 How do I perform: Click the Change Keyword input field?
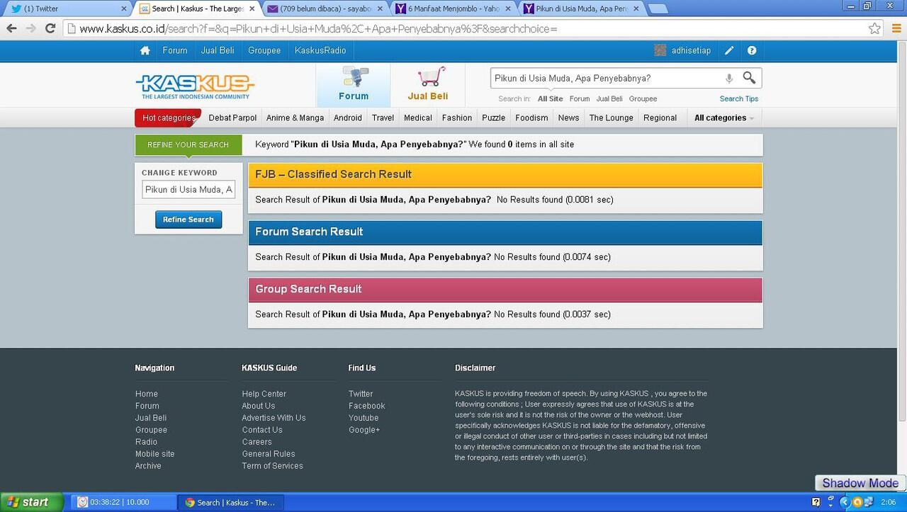pos(188,189)
